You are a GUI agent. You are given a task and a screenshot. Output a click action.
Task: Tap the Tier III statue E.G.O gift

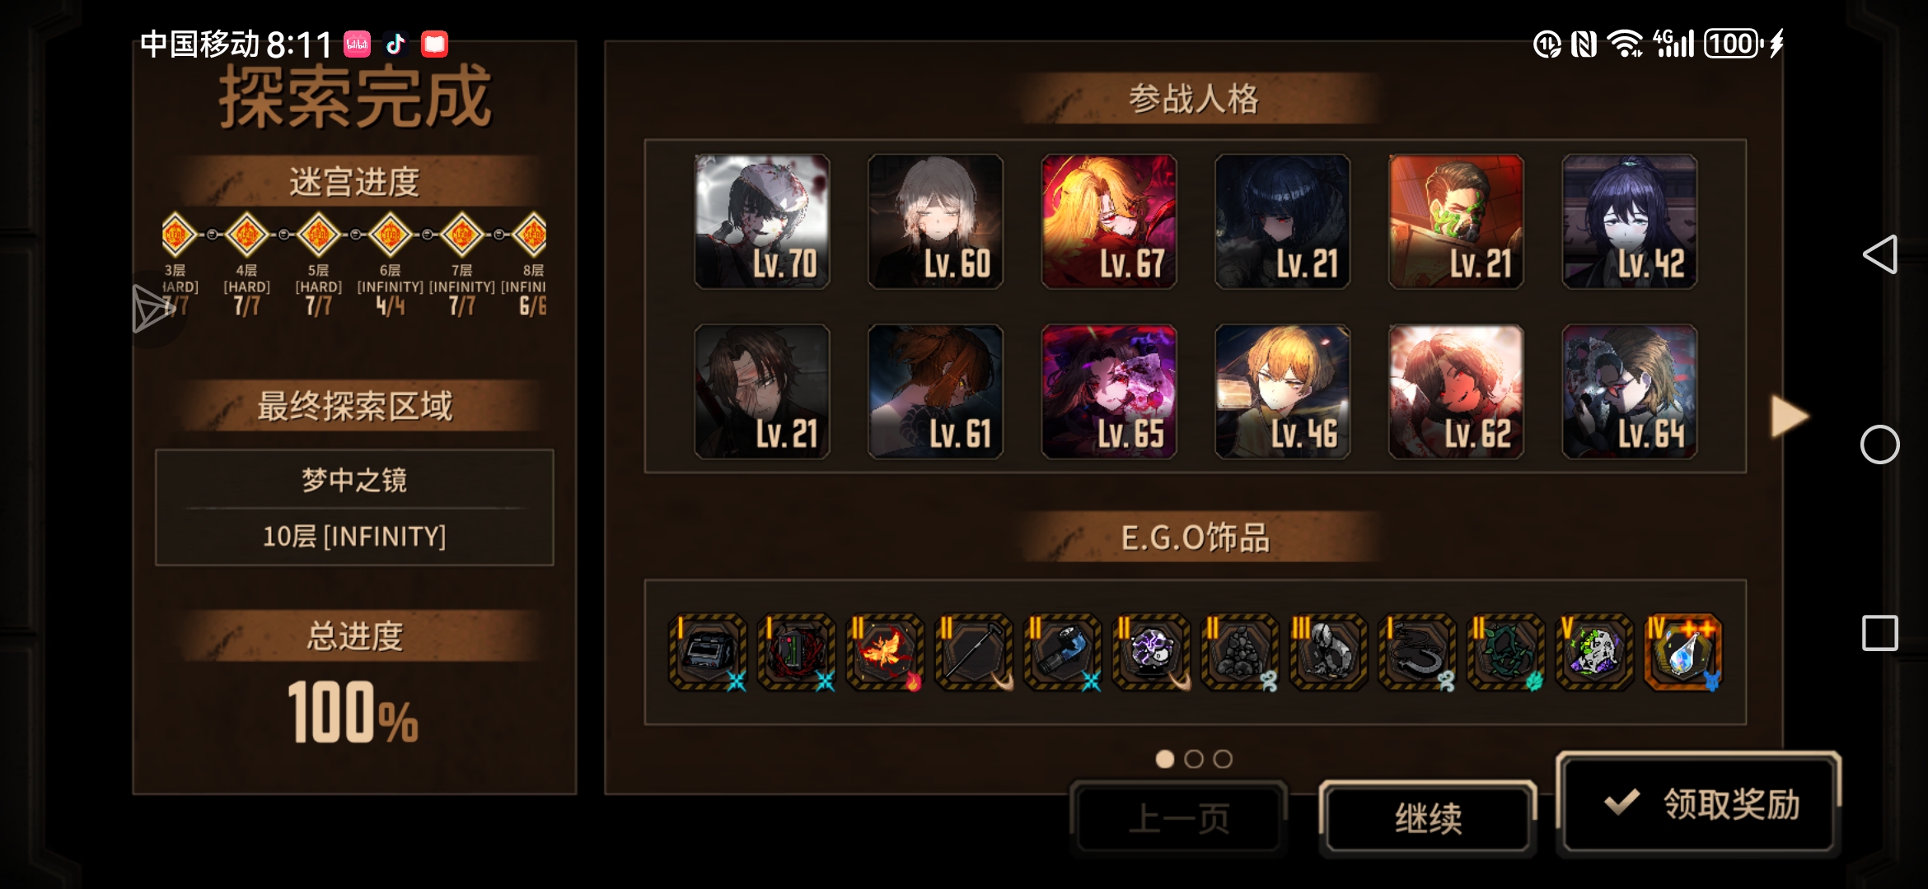[1328, 652]
